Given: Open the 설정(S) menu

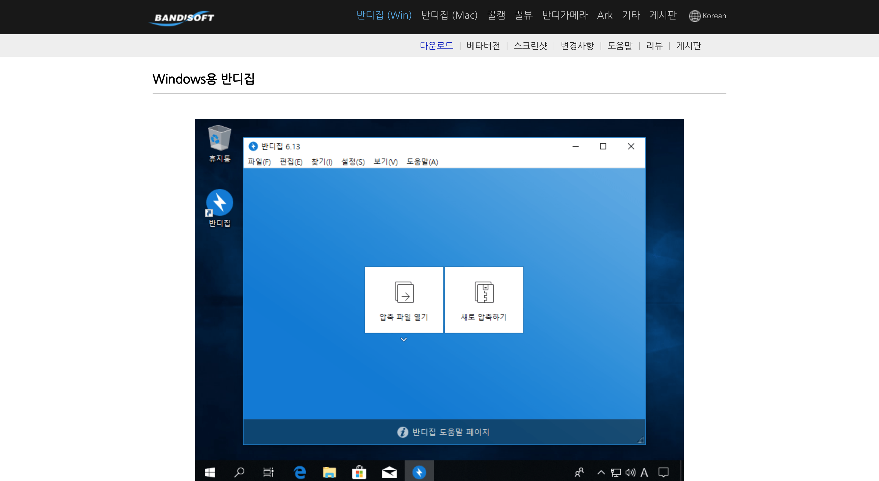Looking at the screenshot, I should tap(353, 162).
